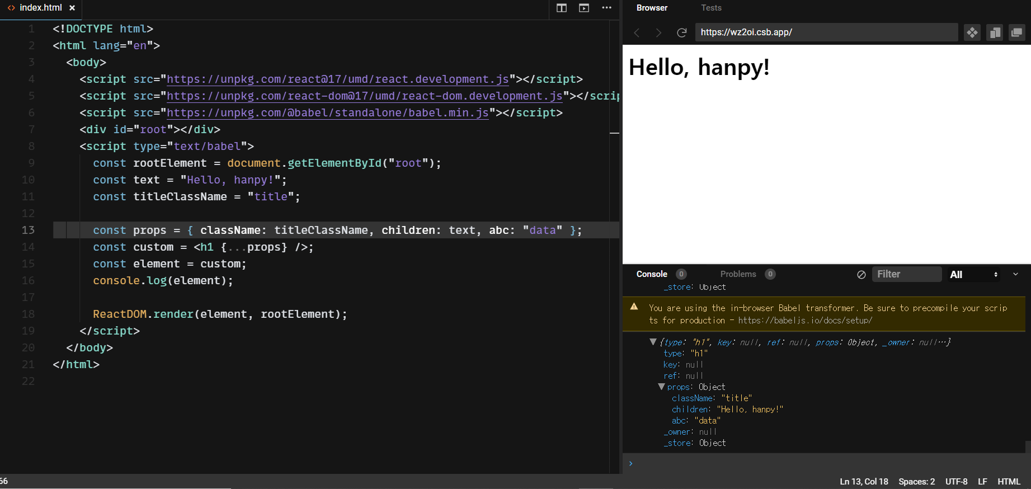Viewport: 1031px width, 489px height.
Task: Click the diamond-shaped icon beside the URL bar
Action: (972, 32)
